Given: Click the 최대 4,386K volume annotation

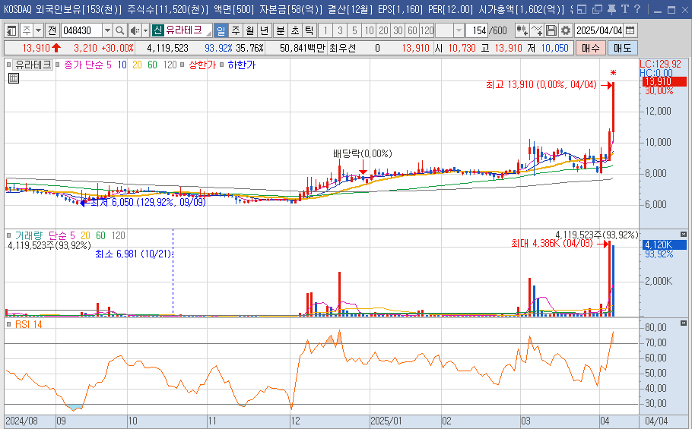Looking at the screenshot, I should 551,243.
